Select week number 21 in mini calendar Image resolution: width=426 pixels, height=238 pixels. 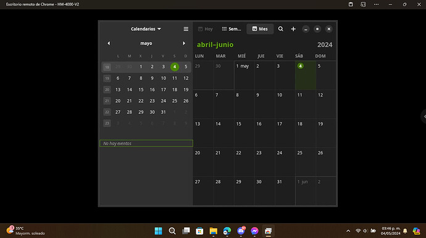click(x=107, y=101)
